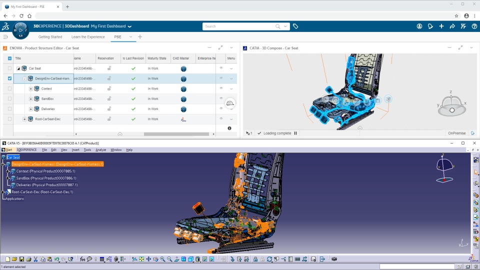
Task: Expand the SandBox node in structure editor
Action: pyautogui.click(x=31, y=99)
